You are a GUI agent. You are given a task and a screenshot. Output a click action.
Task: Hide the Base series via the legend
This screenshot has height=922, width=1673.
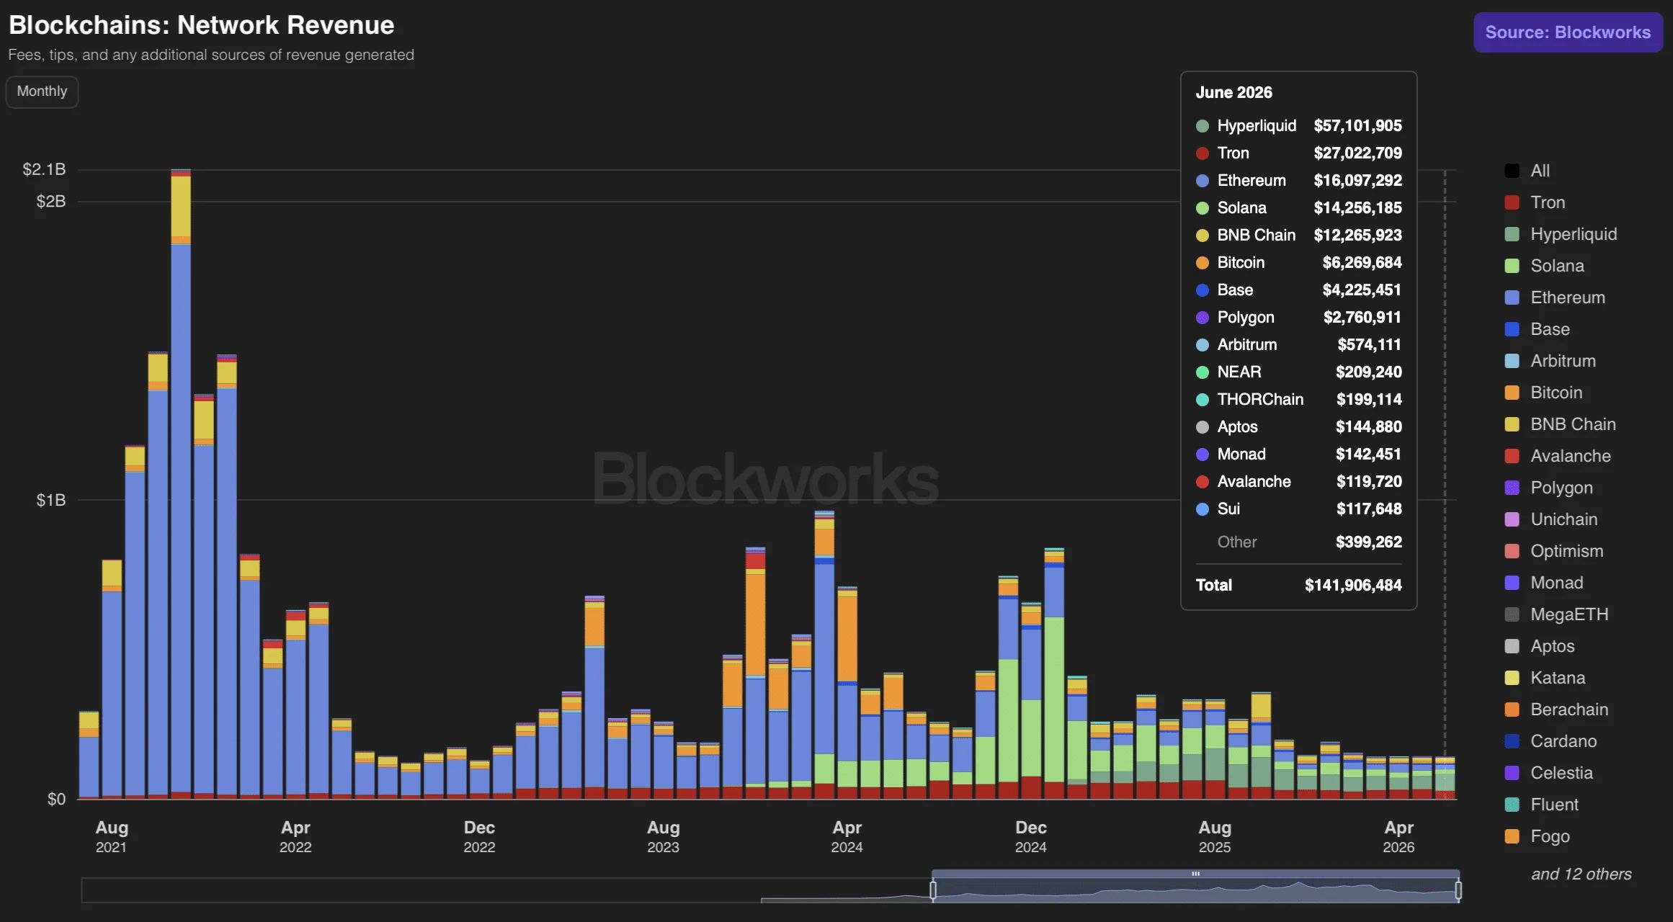point(1538,329)
